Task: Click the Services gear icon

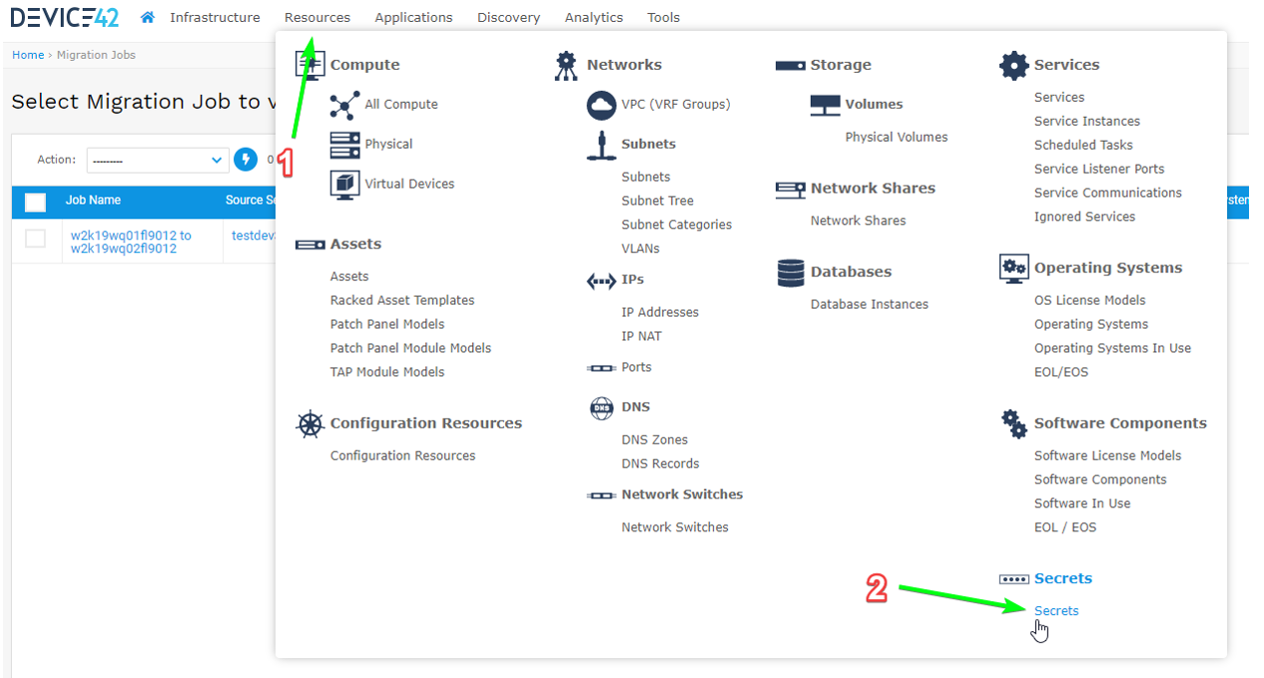Action: [1013, 66]
